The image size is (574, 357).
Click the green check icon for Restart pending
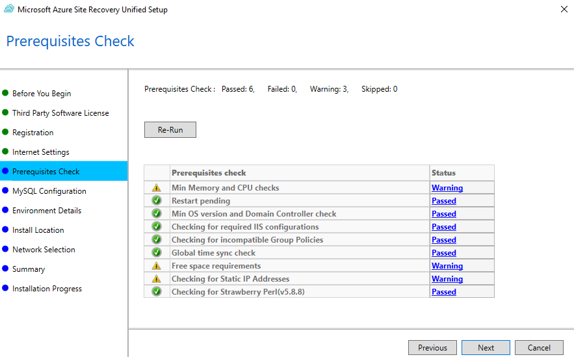[x=157, y=201]
